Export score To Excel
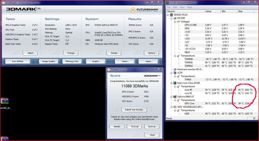Viewport: 259px width, 141px height. click(135, 127)
